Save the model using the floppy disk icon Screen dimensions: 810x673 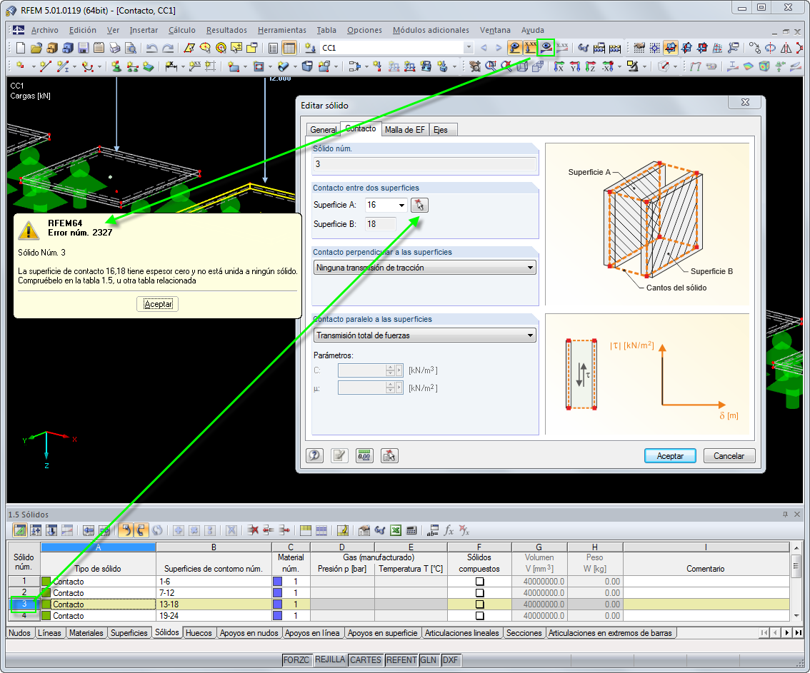pos(83,48)
